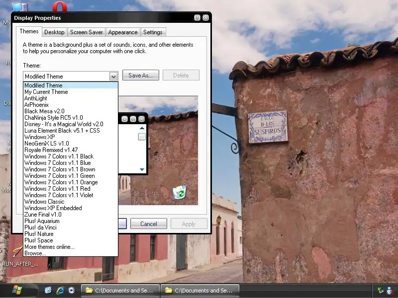Screen dimensions: 398x298
Task: Choose Windows XP Embedded theme
Action: point(71,208)
